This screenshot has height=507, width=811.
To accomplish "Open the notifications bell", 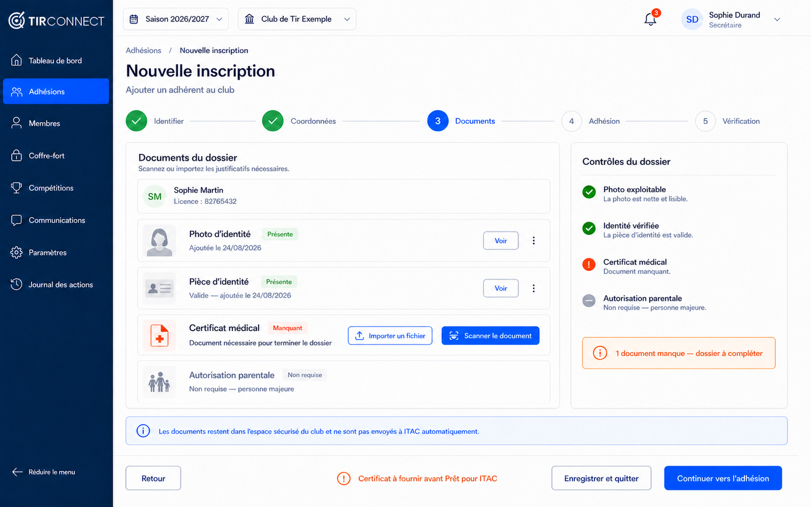I will click(x=650, y=19).
